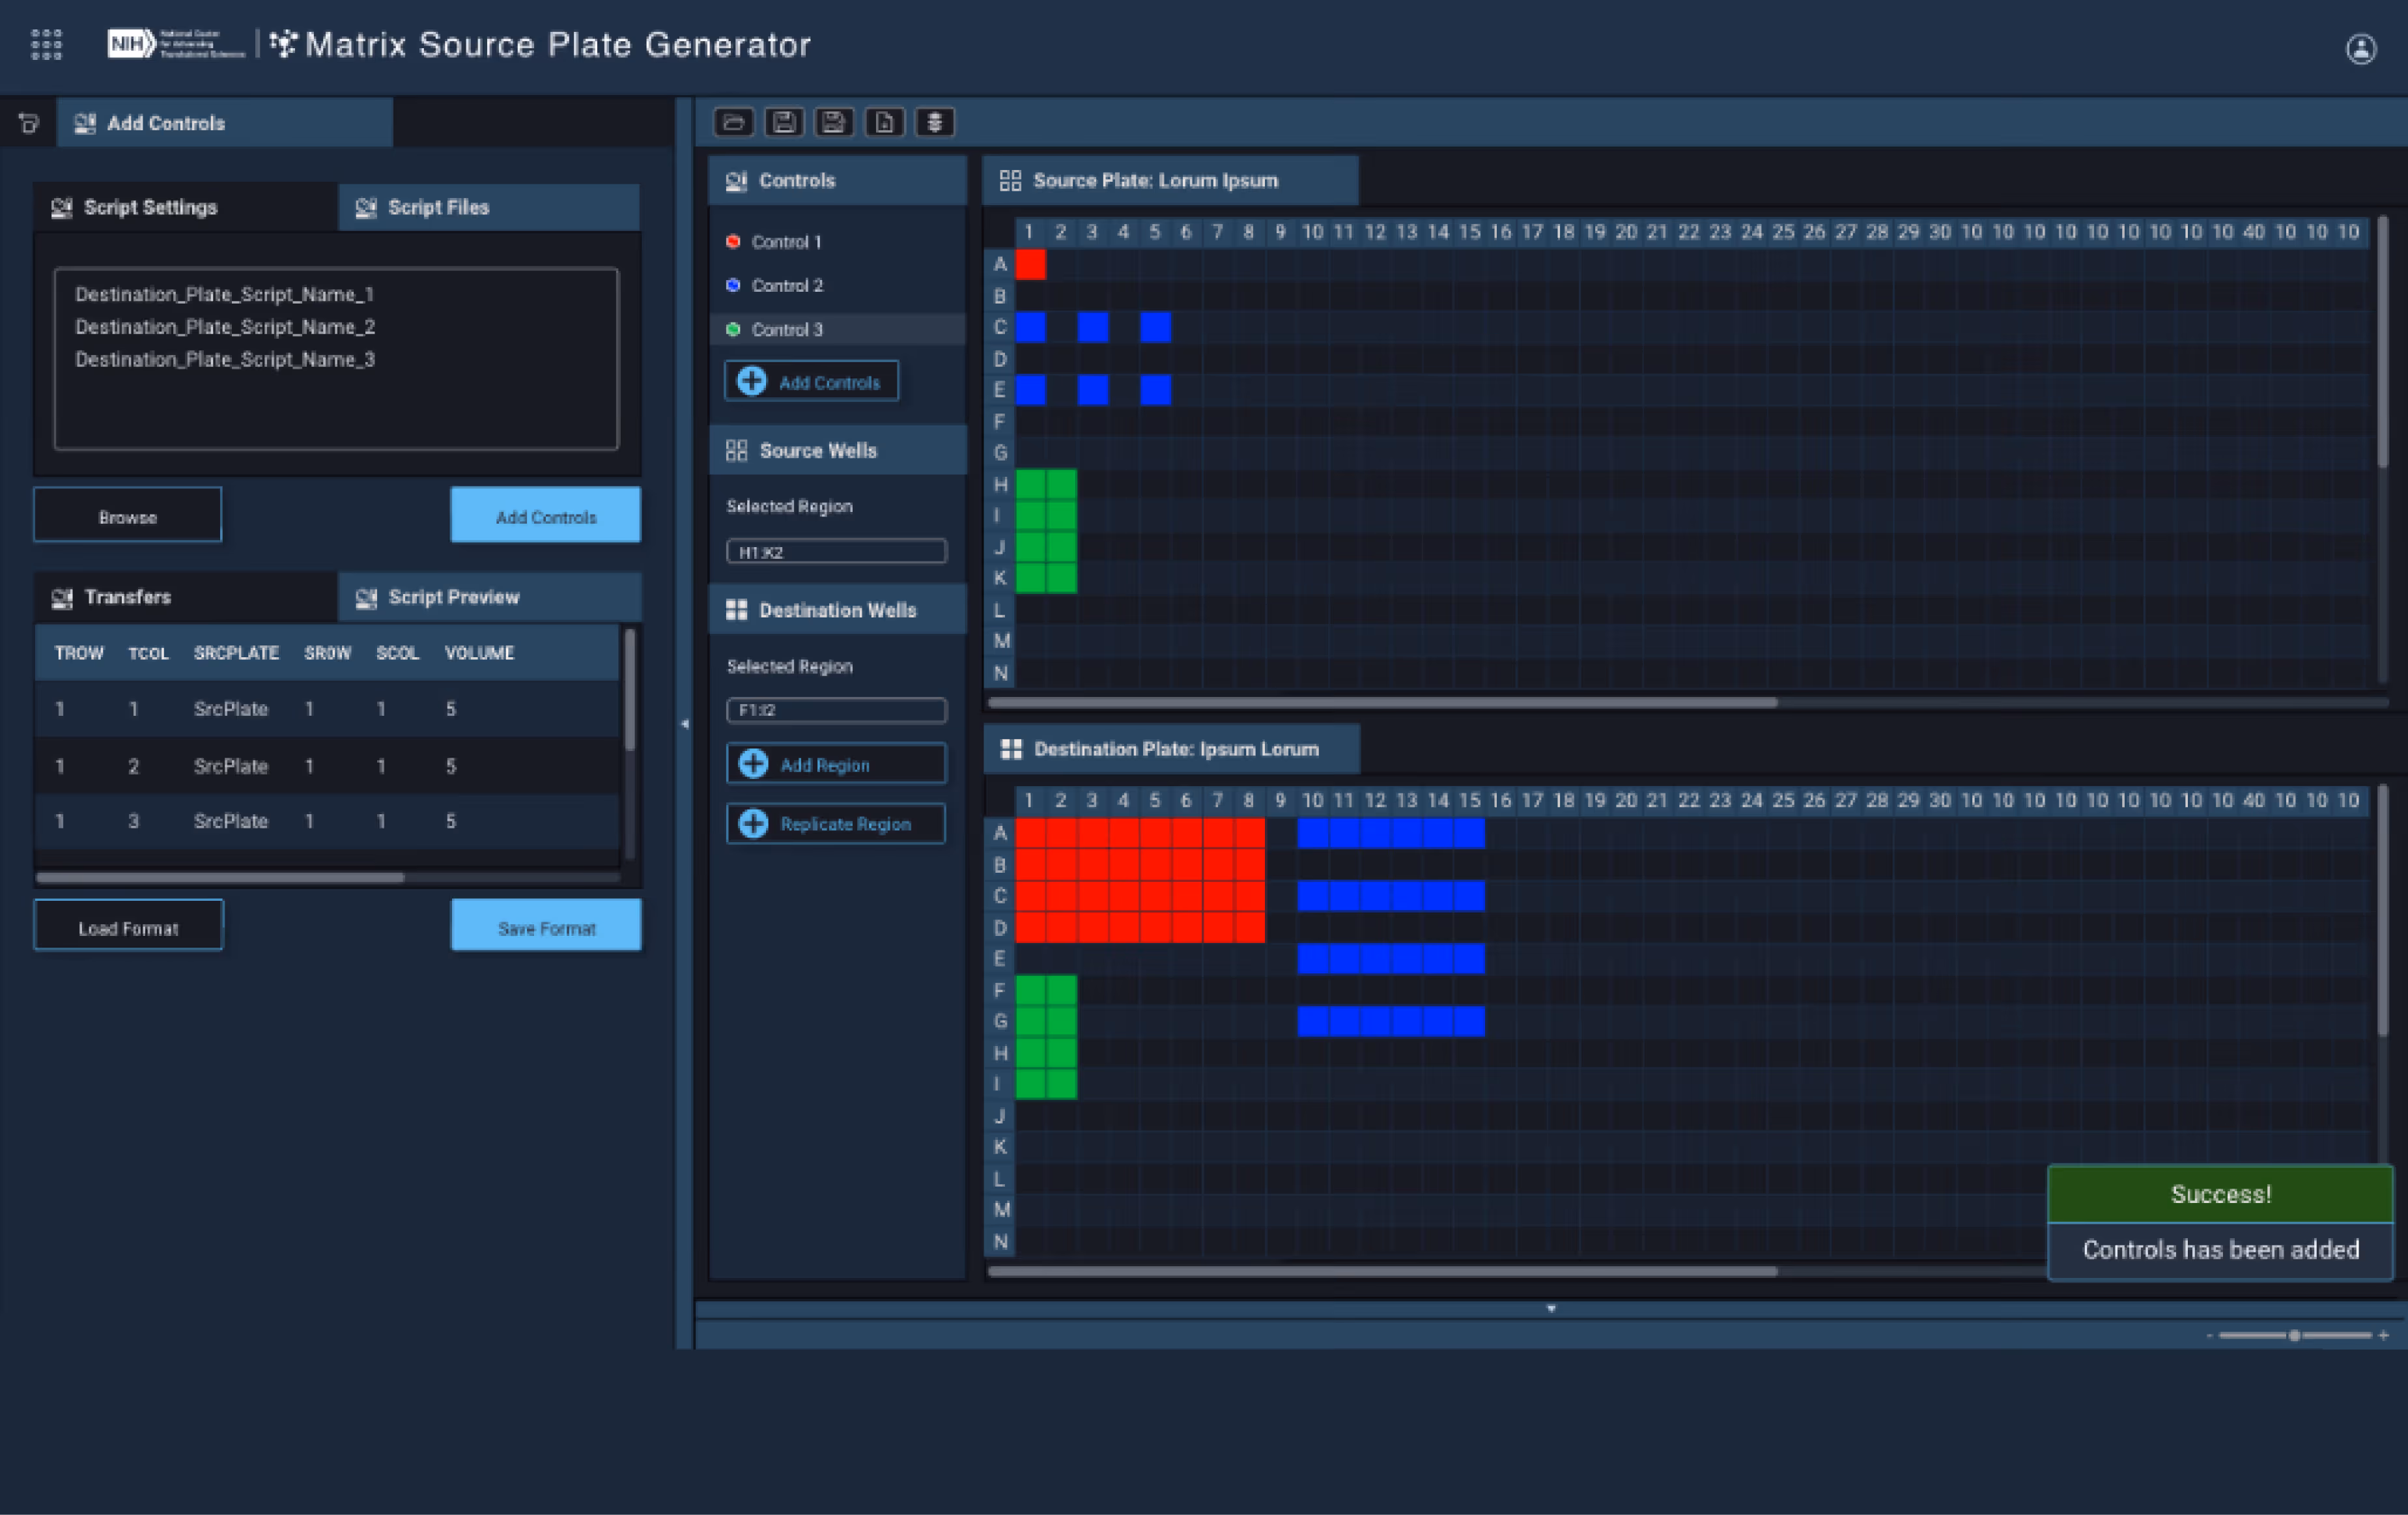Viewport: 2408px width, 1515px height.
Task: Click red well A1 in Source Plate
Action: pyautogui.click(x=1030, y=264)
